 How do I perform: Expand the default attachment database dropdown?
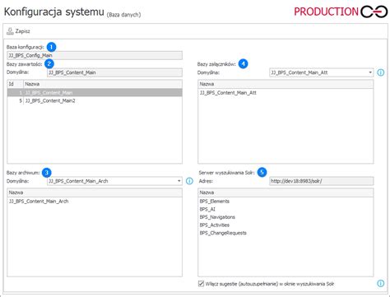pyautogui.click(x=370, y=72)
